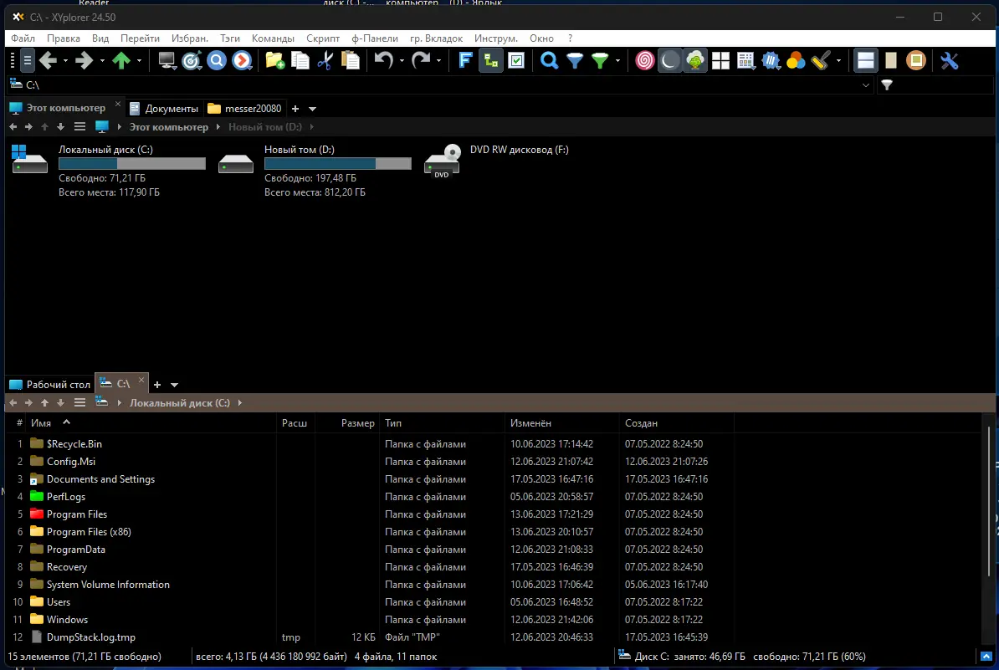The height and width of the screenshot is (670, 999).
Task: Go up one level with green arrow
Action: tap(121, 61)
